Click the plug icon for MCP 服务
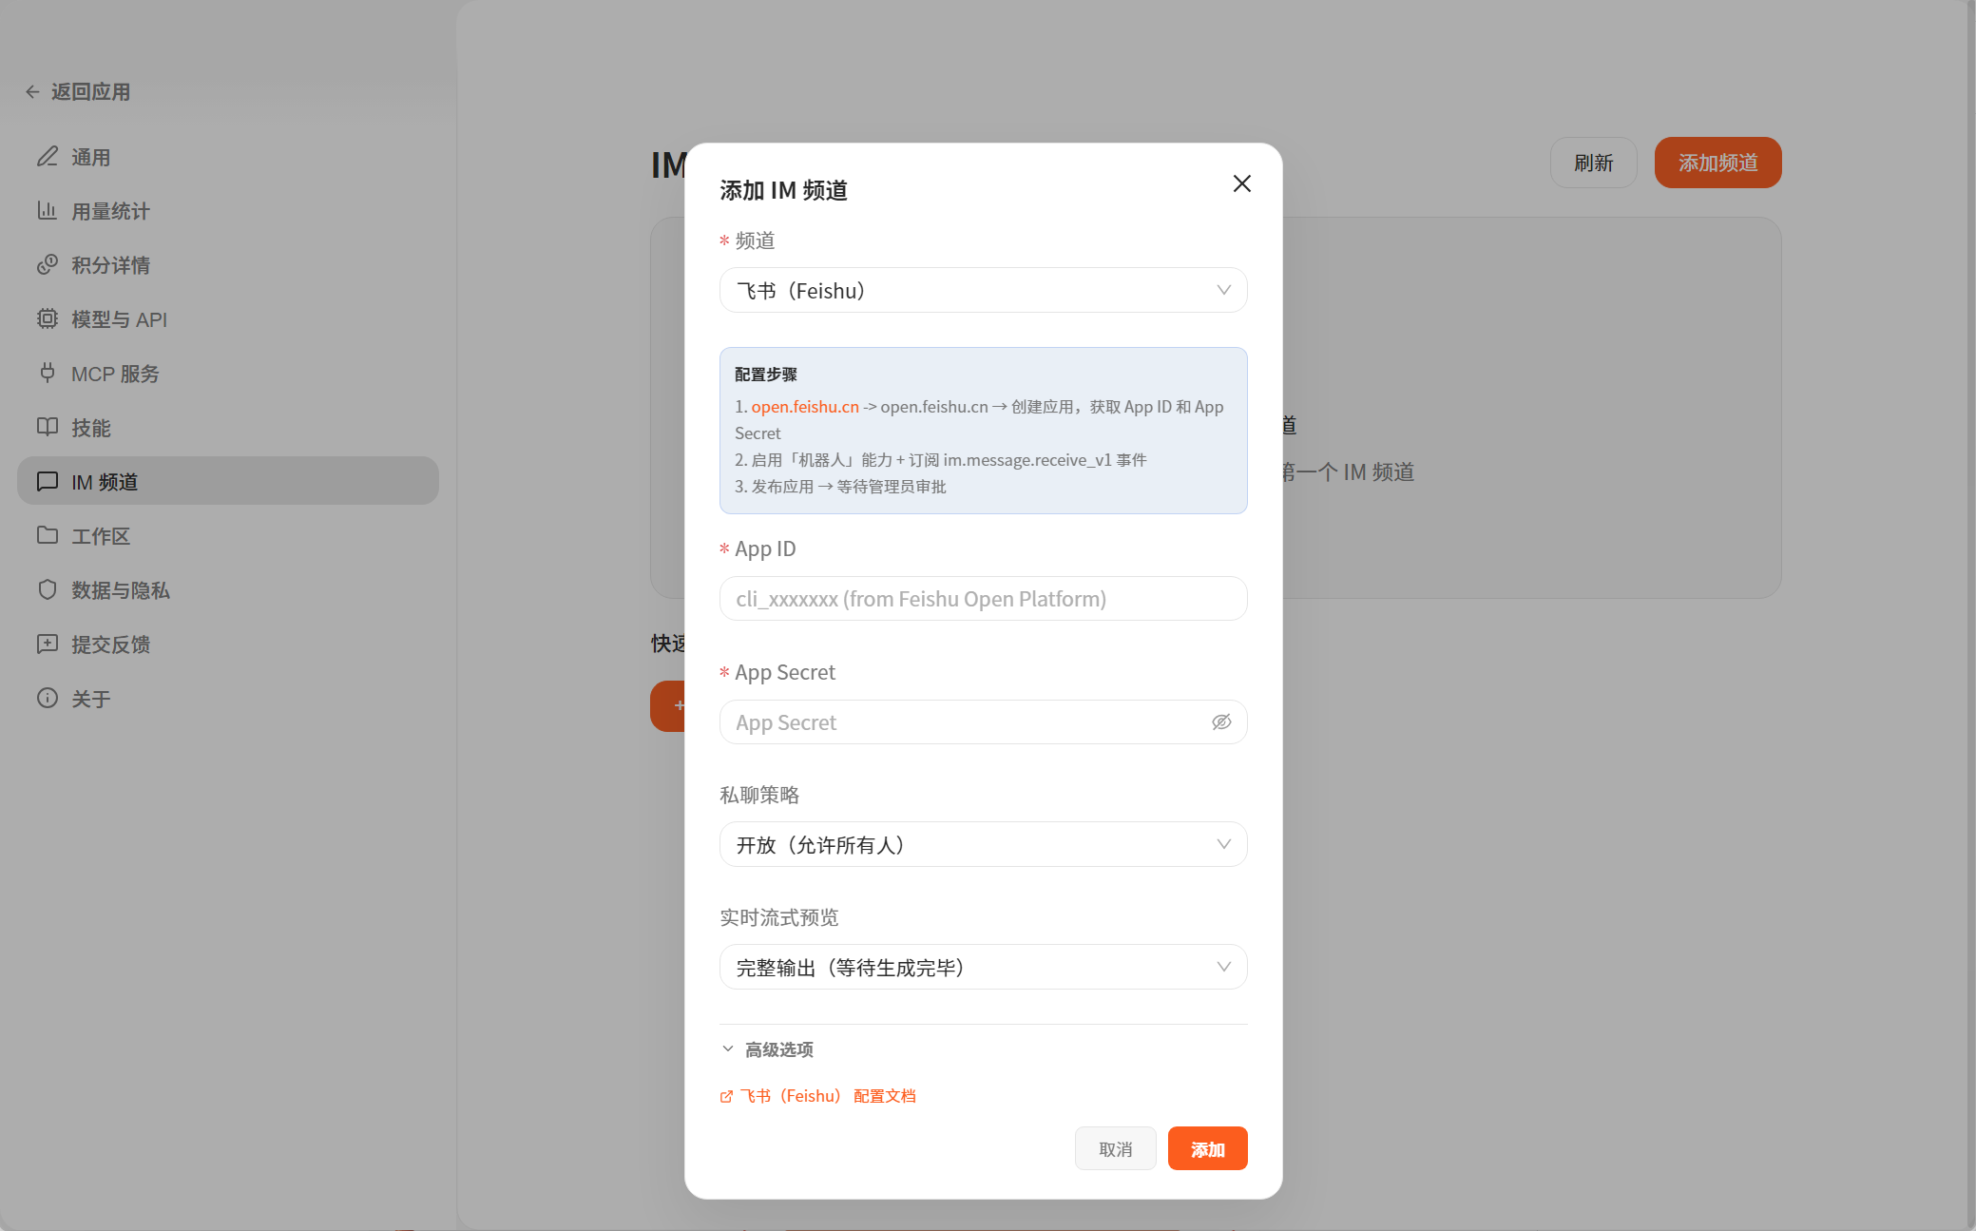Image resolution: width=1976 pixels, height=1231 pixels. pyautogui.click(x=48, y=374)
